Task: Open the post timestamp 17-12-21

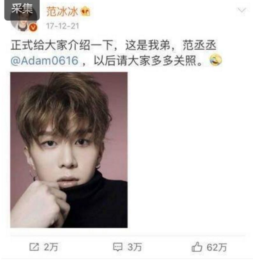Action: (62, 26)
